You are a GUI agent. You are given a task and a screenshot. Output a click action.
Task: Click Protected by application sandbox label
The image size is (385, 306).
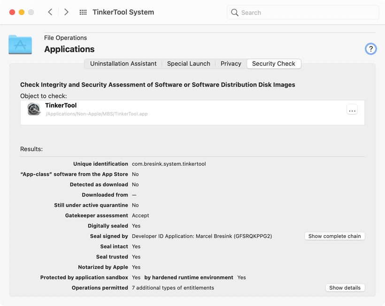pos(84,277)
